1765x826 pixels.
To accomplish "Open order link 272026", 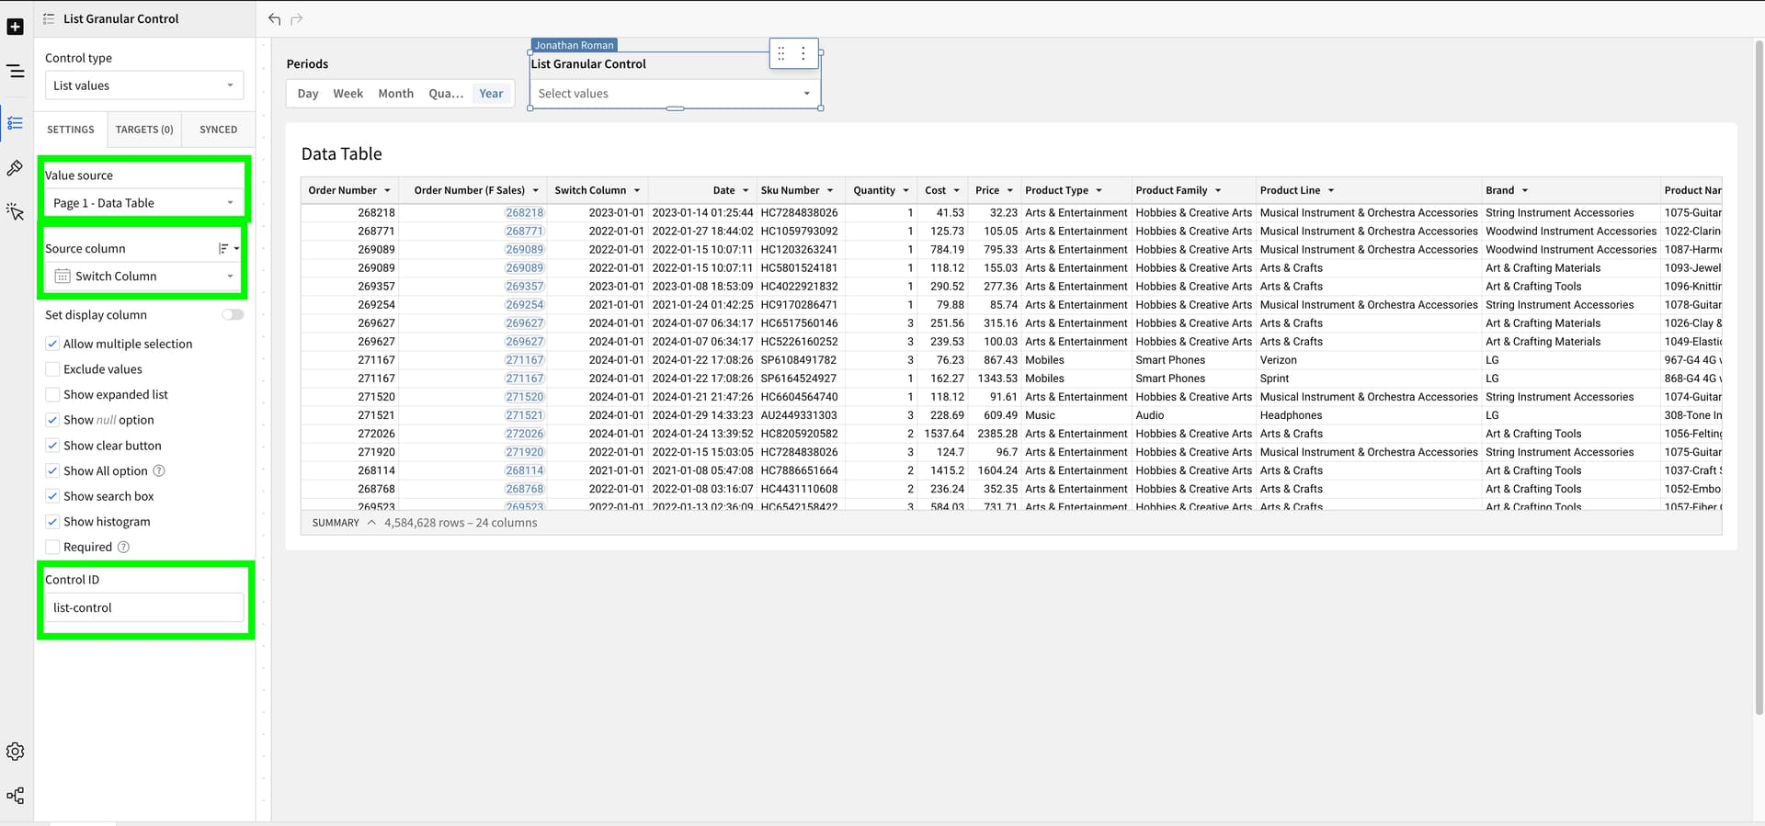I will click(524, 434).
